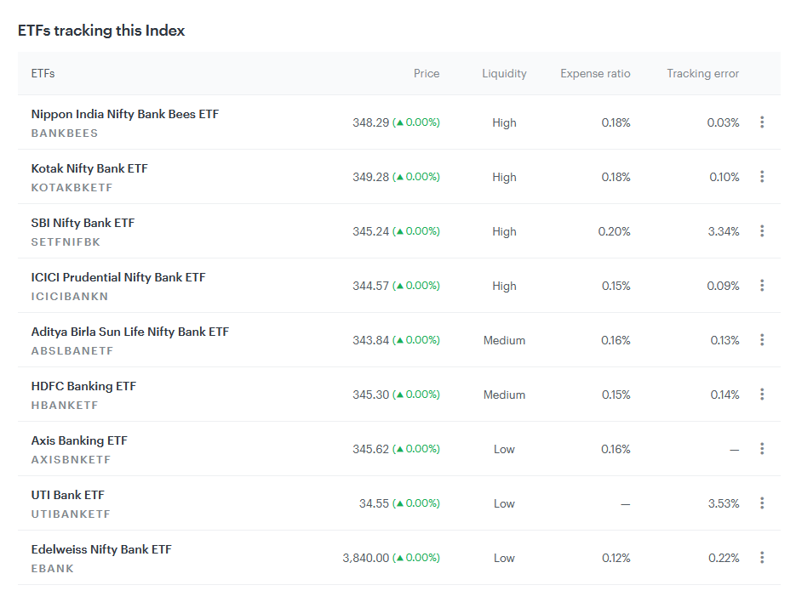Click the Liquidity column header

[504, 73]
